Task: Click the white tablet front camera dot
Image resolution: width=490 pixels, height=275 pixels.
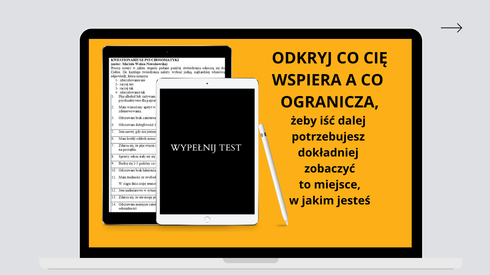Action: 207,84
